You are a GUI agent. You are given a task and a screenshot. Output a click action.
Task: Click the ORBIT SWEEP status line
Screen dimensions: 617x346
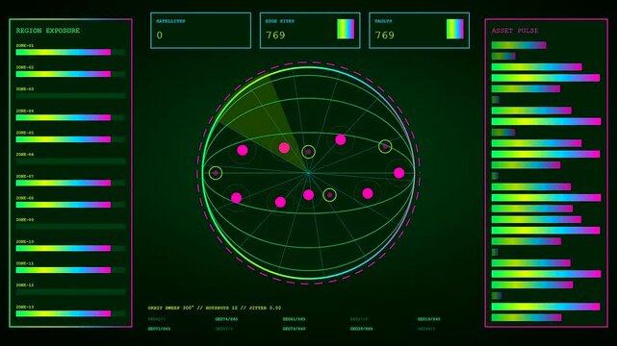[x=215, y=308]
